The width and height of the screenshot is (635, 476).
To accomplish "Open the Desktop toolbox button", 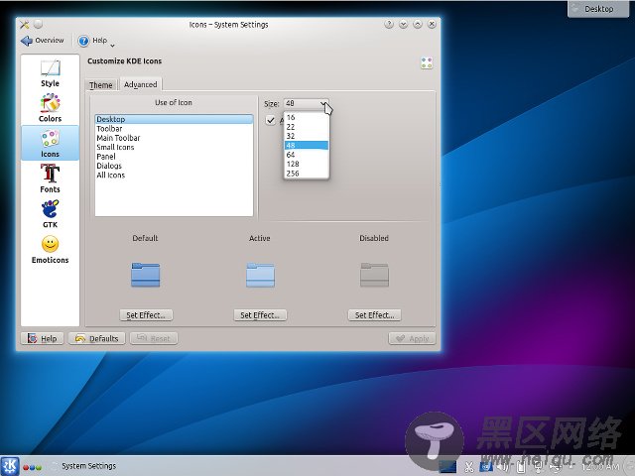I will 598,9.
